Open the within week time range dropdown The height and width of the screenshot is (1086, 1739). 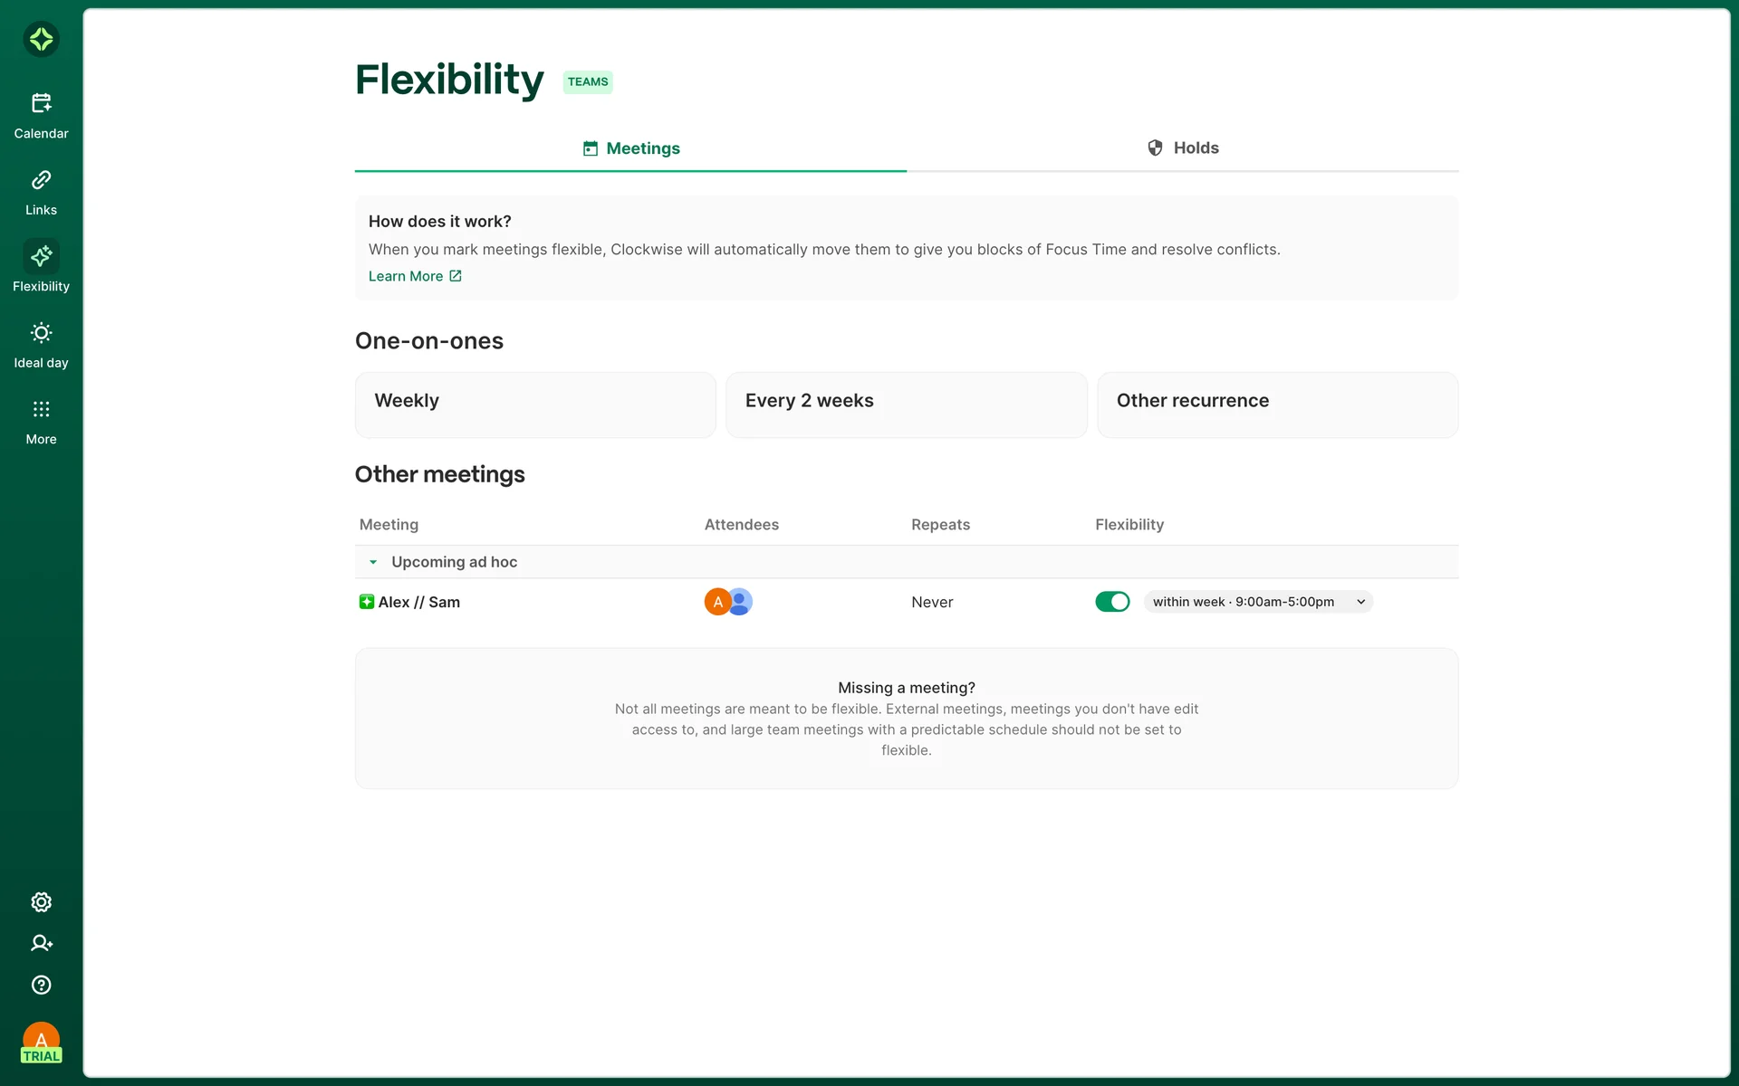(x=1257, y=602)
